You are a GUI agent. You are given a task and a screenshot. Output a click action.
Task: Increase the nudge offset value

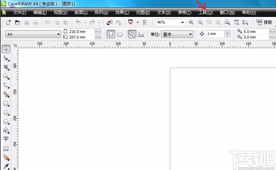[x=227, y=32]
